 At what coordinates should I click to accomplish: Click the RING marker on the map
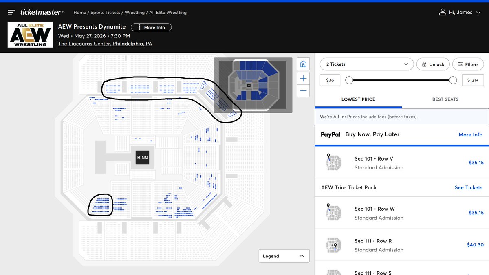tap(143, 158)
